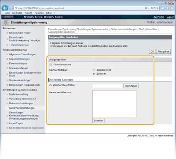Click the Löschen button
176x159 pixels.
coord(99,121)
